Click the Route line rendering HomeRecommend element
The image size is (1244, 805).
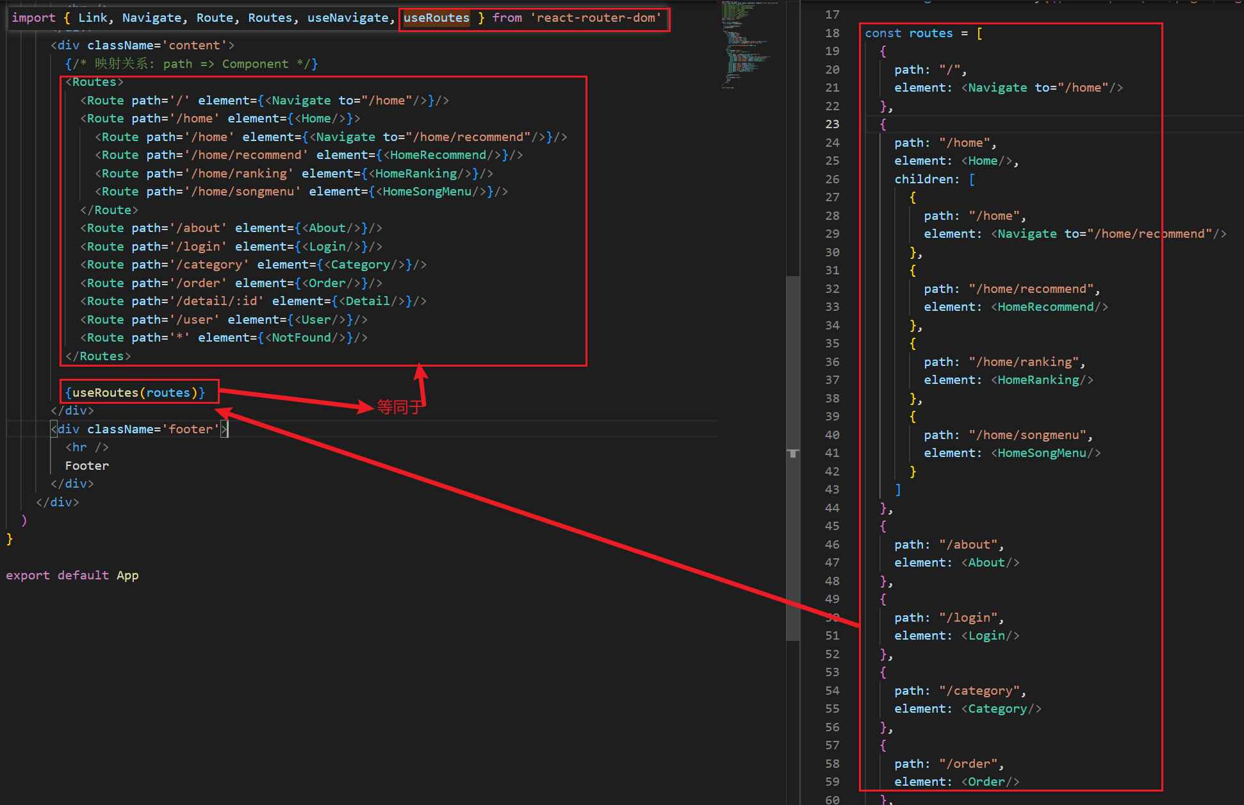tap(309, 155)
